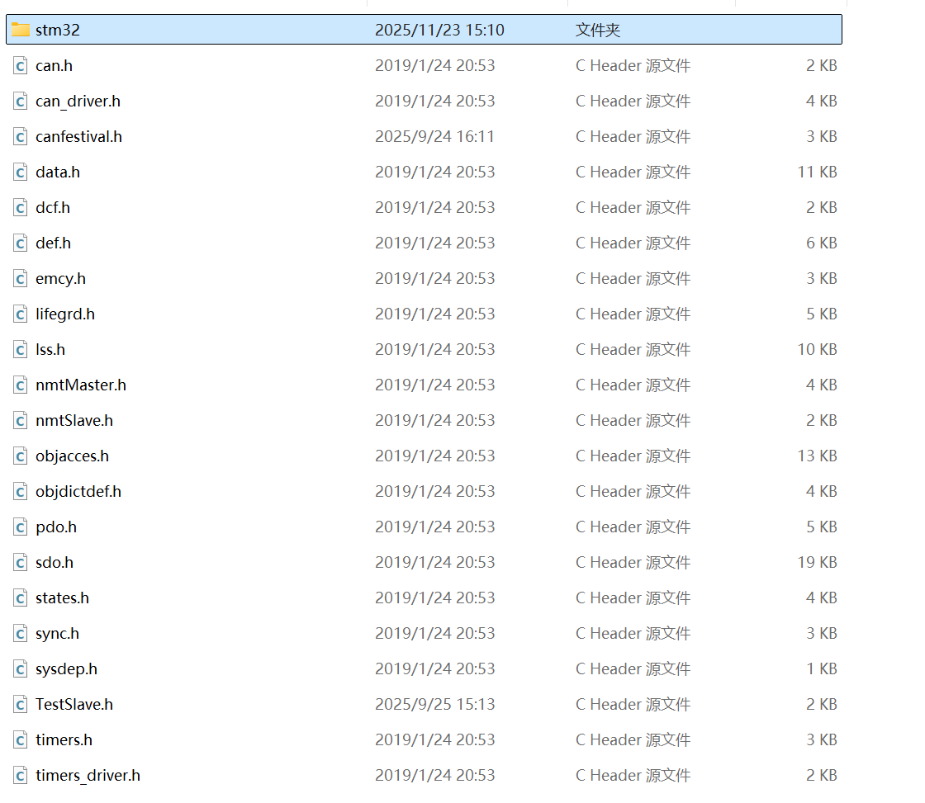Viewport: 925px width, 803px height.
Task: Click the stm32 date 2025/11/23 15:10
Action: pos(439,30)
